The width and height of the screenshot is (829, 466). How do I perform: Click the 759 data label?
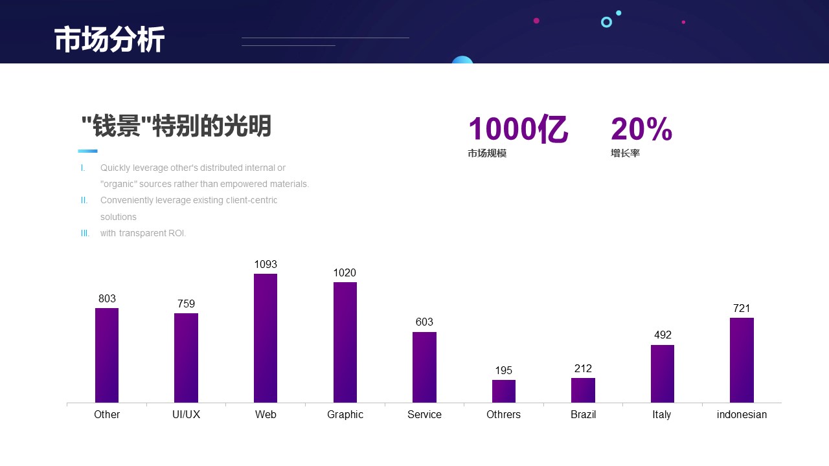click(186, 304)
